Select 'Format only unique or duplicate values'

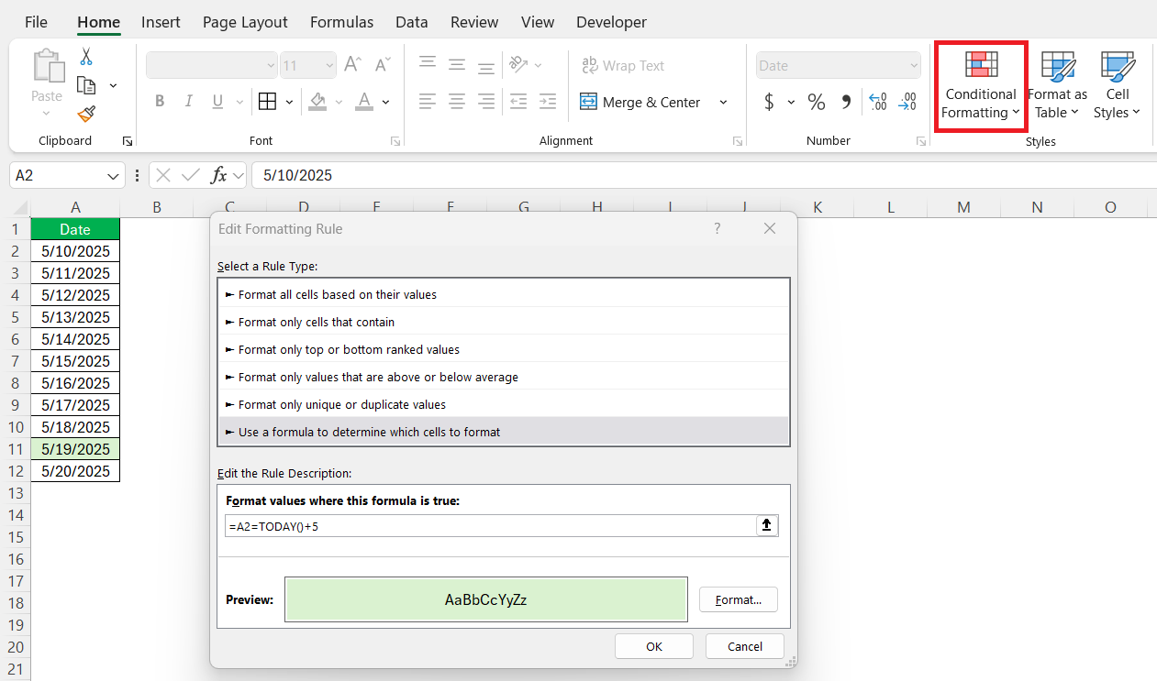pos(504,404)
